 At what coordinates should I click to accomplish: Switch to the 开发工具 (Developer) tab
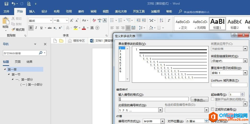(139, 11)
